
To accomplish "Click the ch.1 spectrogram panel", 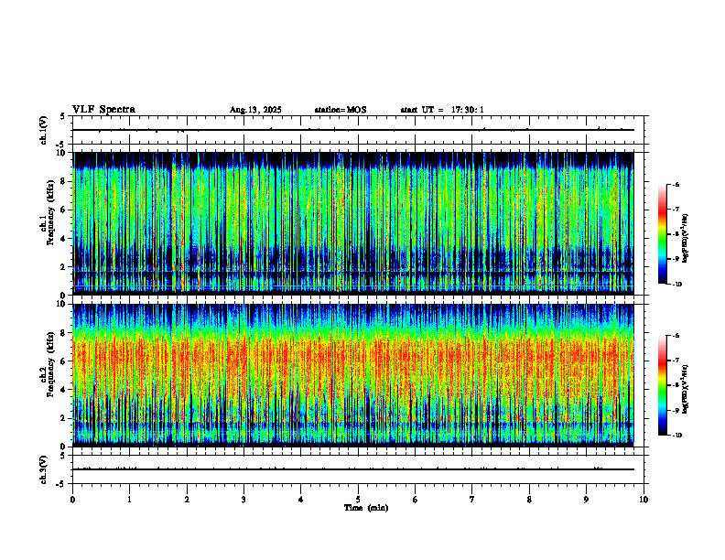I will click(352, 223).
